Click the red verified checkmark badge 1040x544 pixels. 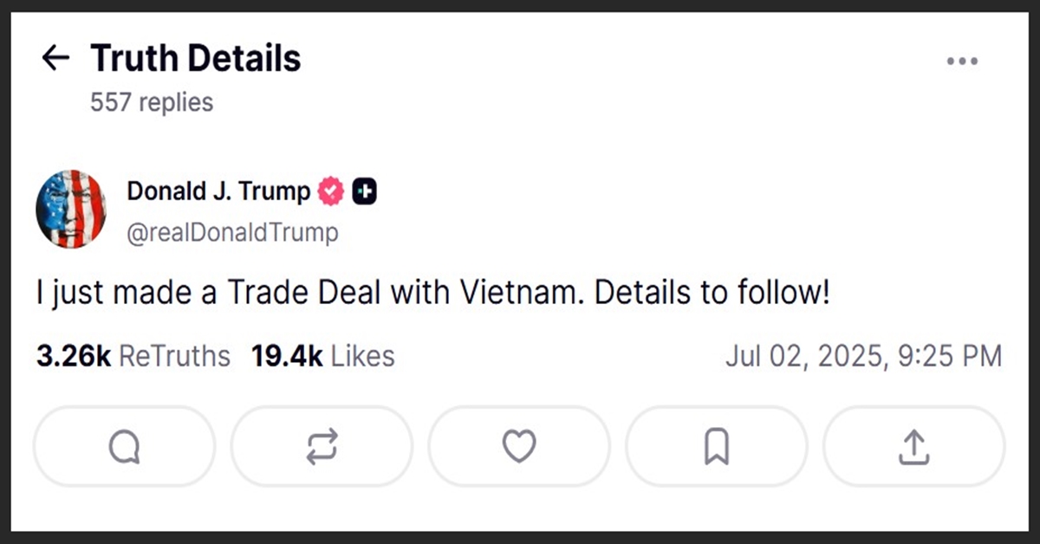click(331, 191)
